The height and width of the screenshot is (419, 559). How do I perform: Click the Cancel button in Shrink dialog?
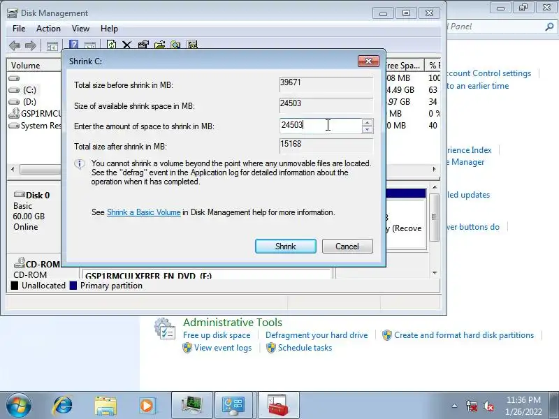(347, 247)
